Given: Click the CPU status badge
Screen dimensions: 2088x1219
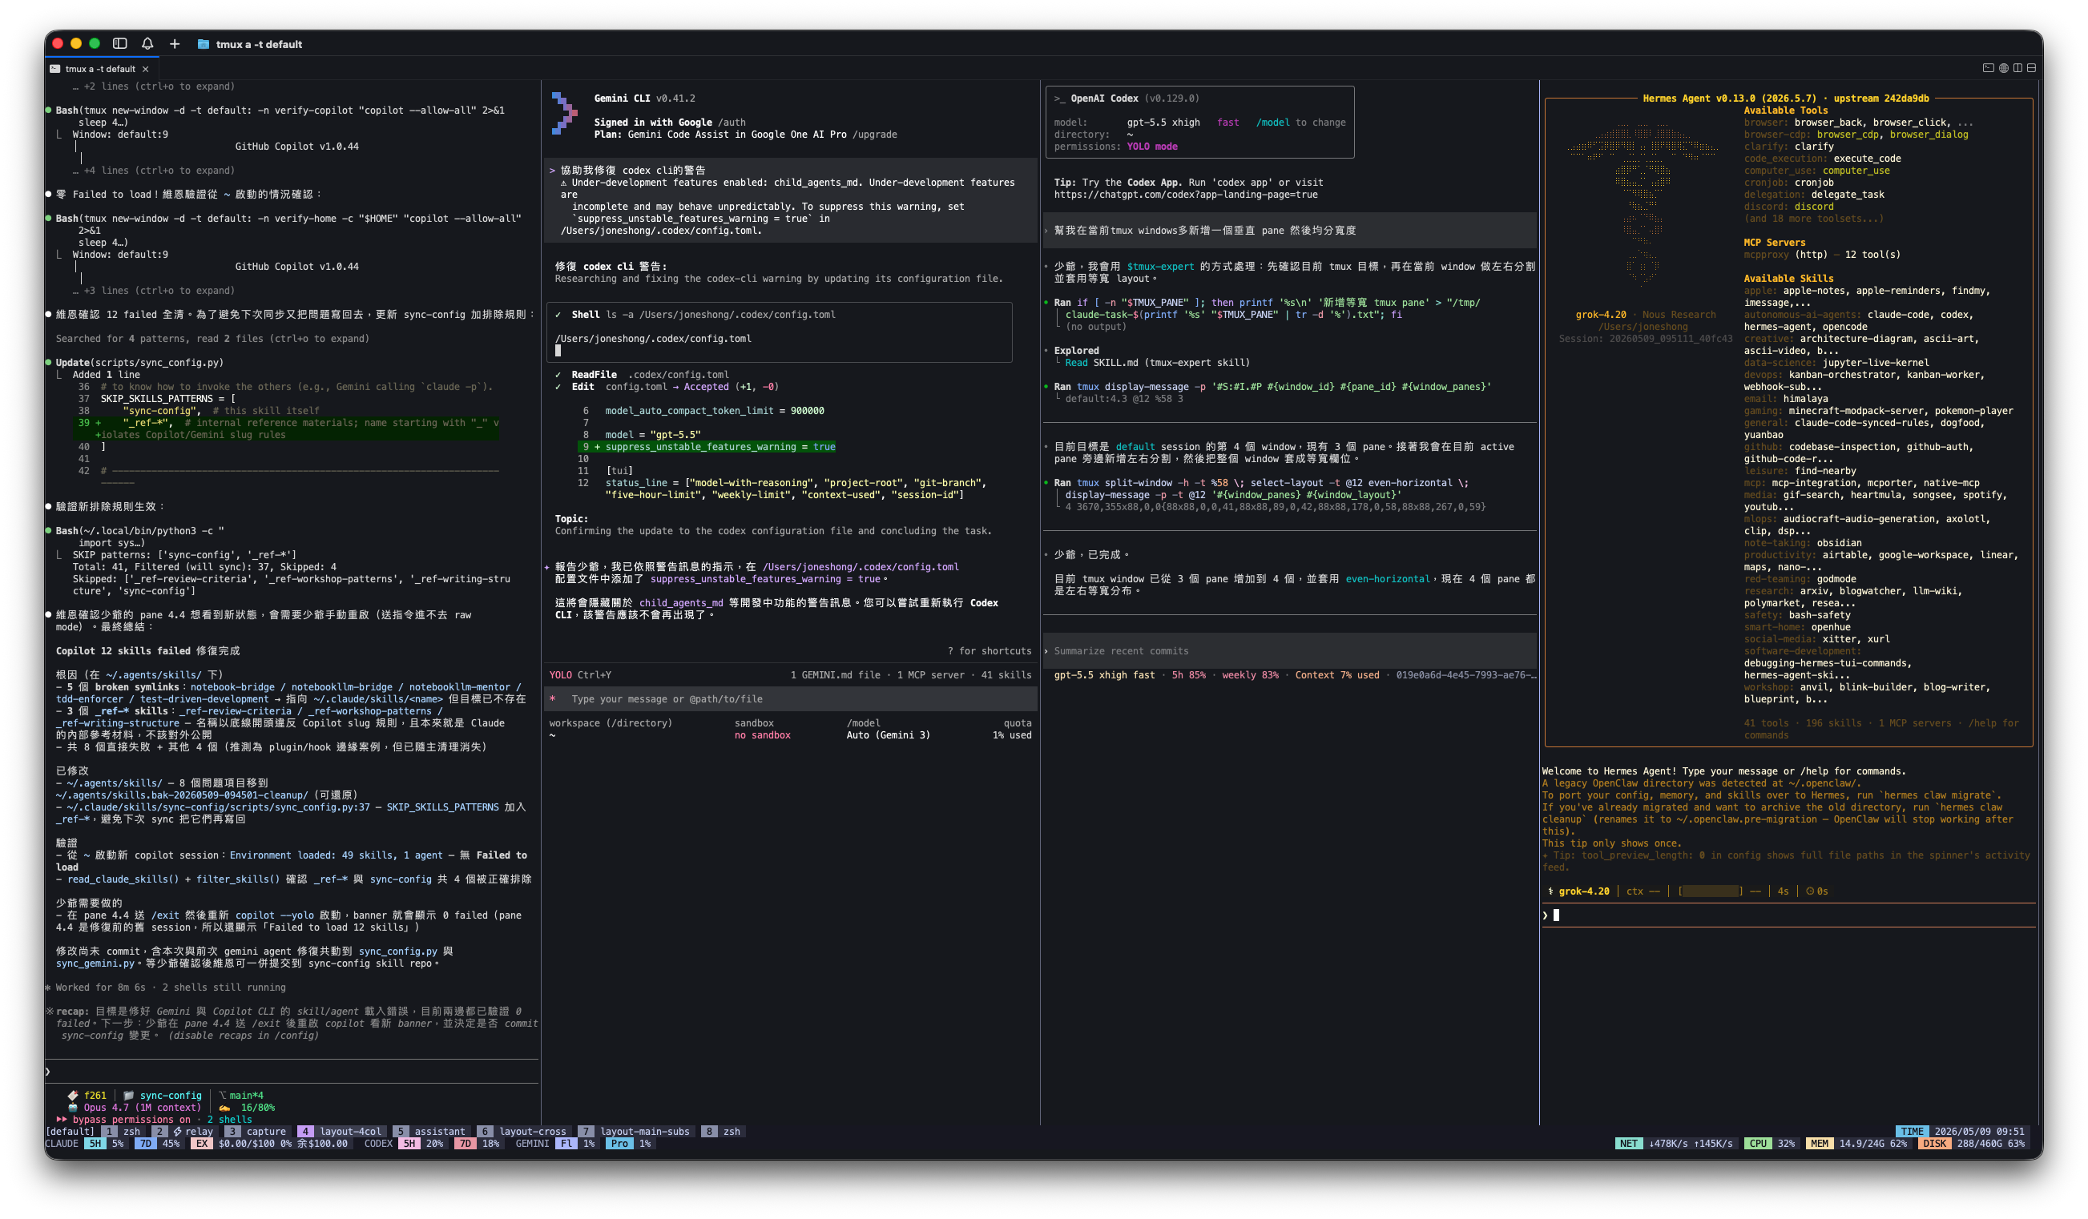Looking at the screenshot, I should pyautogui.click(x=1757, y=1144).
